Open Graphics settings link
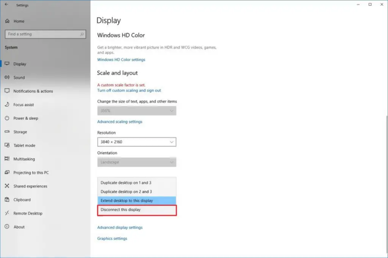 pos(112,238)
